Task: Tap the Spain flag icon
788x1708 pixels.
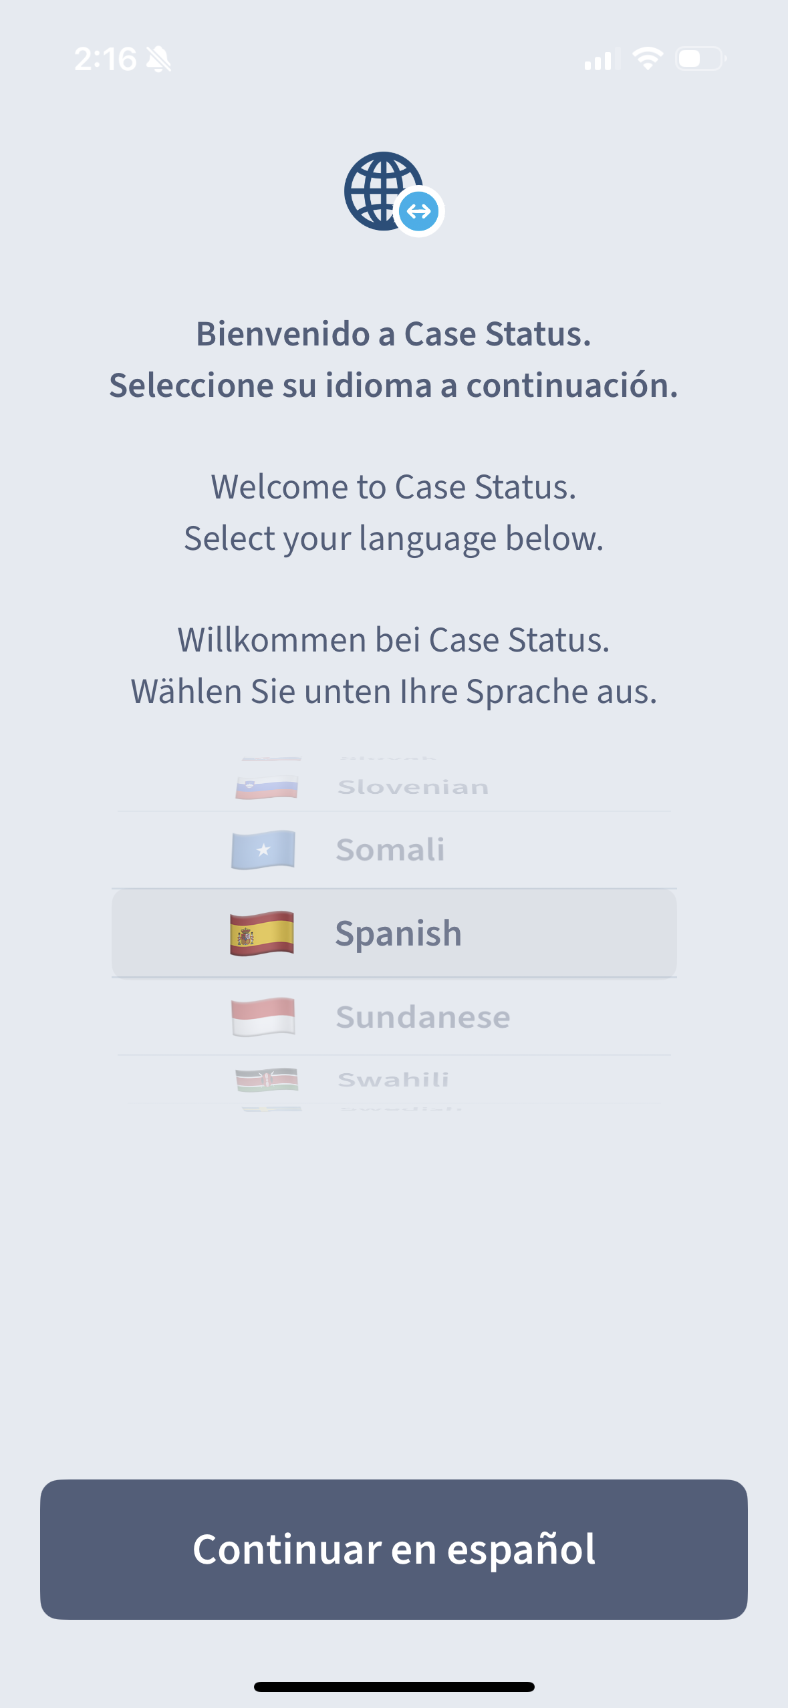Action: (261, 933)
